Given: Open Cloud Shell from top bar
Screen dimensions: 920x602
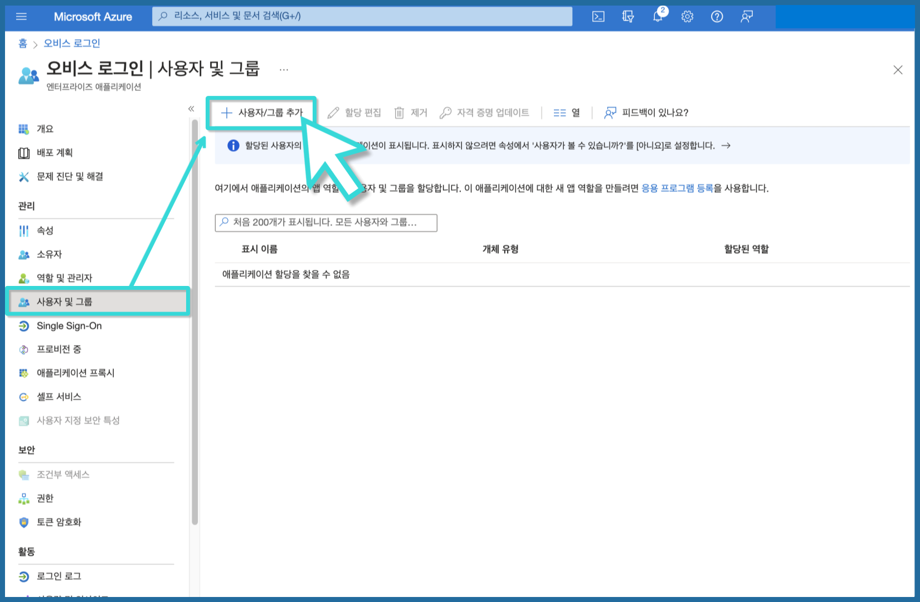Looking at the screenshot, I should pos(598,17).
